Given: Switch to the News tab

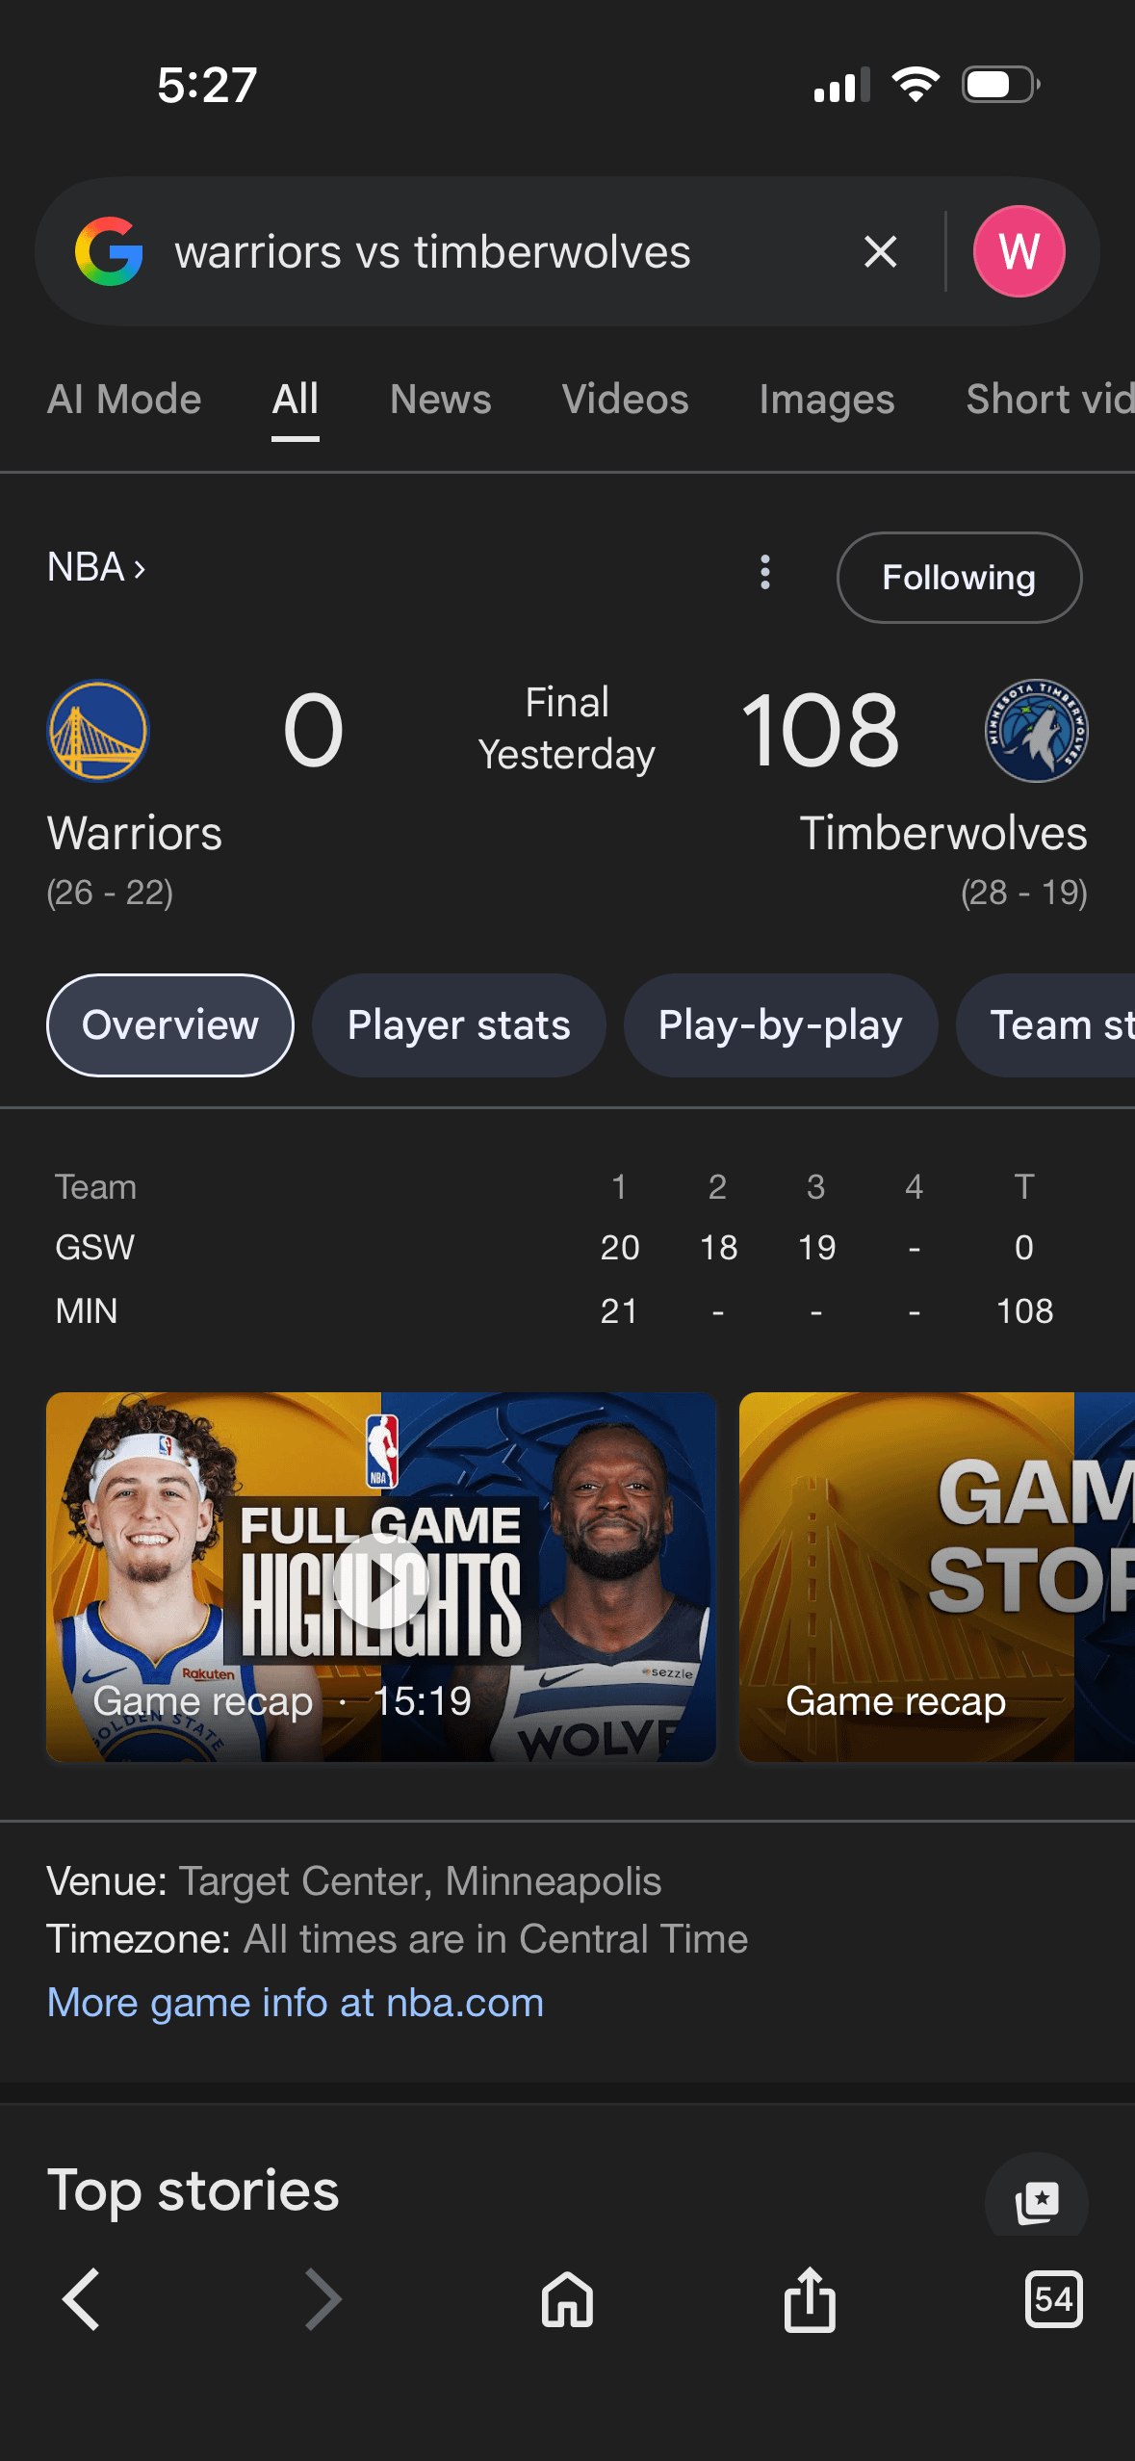Looking at the screenshot, I should click(440, 400).
